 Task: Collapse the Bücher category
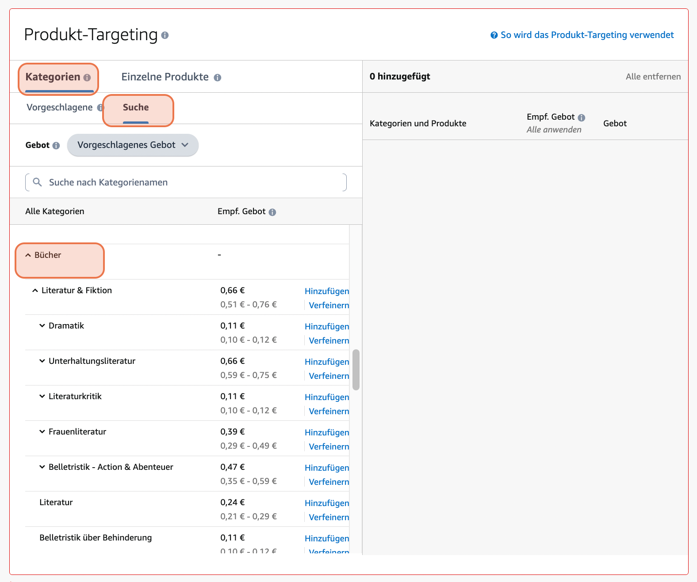tap(28, 255)
